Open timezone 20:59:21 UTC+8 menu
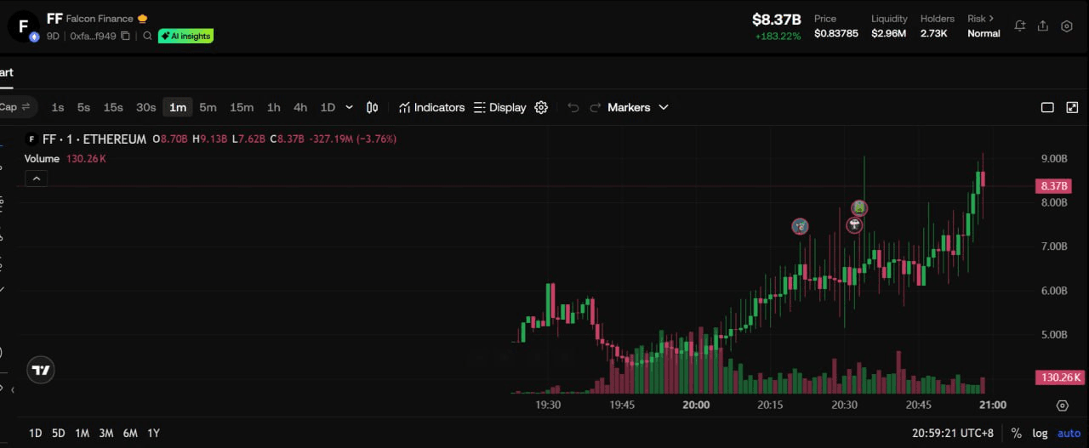The width and height of the screenshot is (1089, 448). pos(953,434)
